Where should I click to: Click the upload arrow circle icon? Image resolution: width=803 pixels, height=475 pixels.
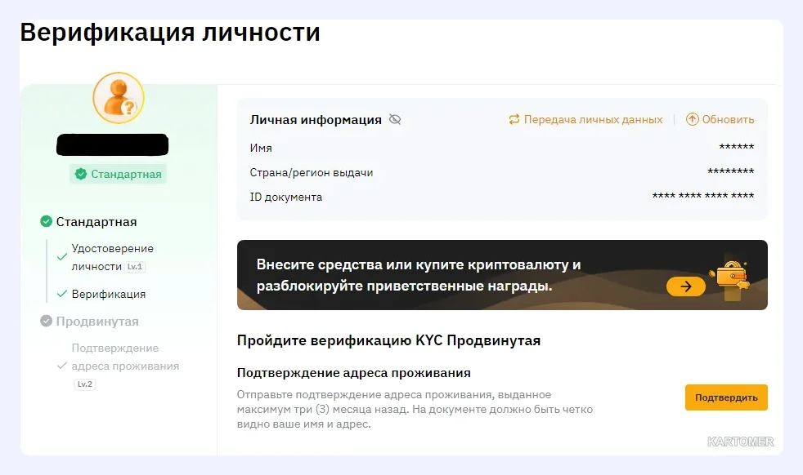(x=692, y=119)
